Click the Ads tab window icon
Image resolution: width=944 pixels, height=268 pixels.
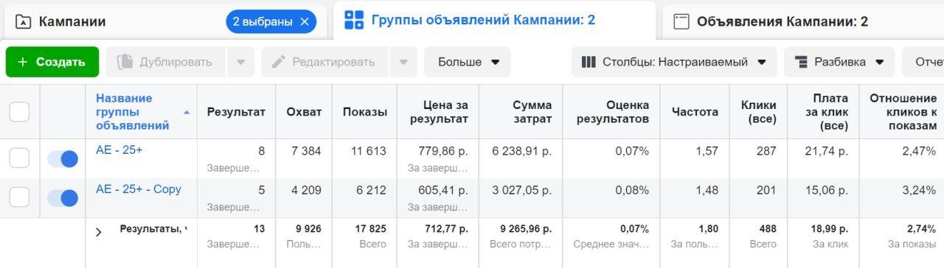pos(681,21)
